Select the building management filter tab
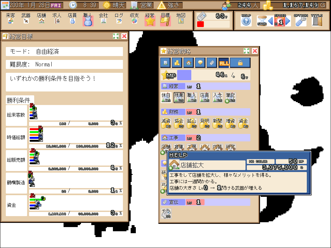Viewport: 331px width, 248px height. tap(165, 63)
